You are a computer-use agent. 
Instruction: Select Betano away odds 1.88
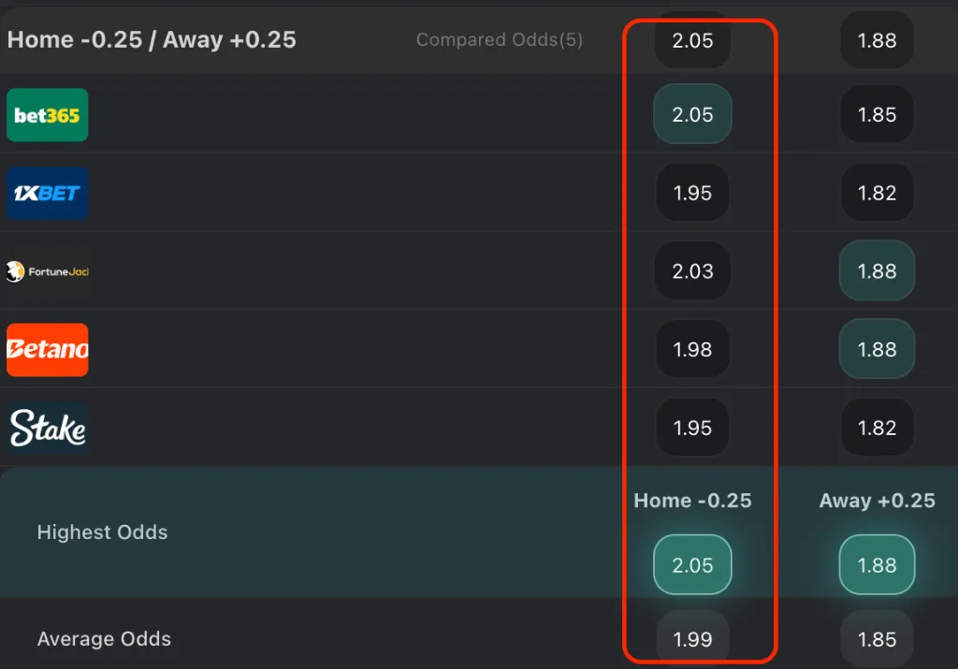pos(877,349)
